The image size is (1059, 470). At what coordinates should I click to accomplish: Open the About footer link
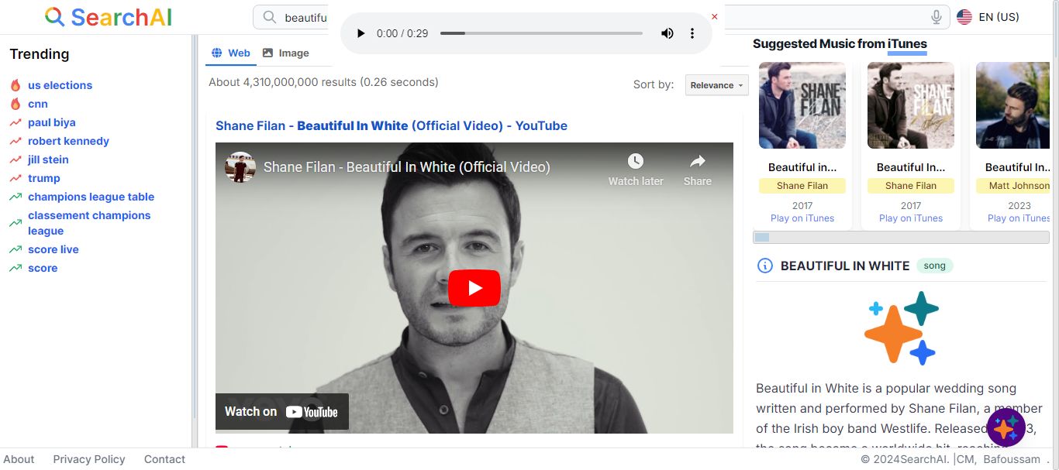pyautogui.click(x=19, y=459)
